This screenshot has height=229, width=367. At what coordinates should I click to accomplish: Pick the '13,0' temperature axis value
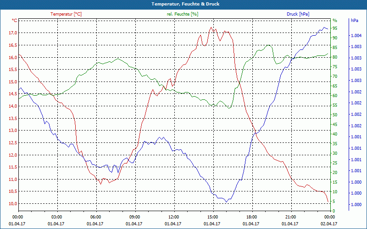[13, 131]
